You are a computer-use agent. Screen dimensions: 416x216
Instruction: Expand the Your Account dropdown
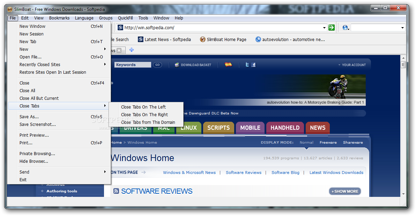tap(352, 65)
